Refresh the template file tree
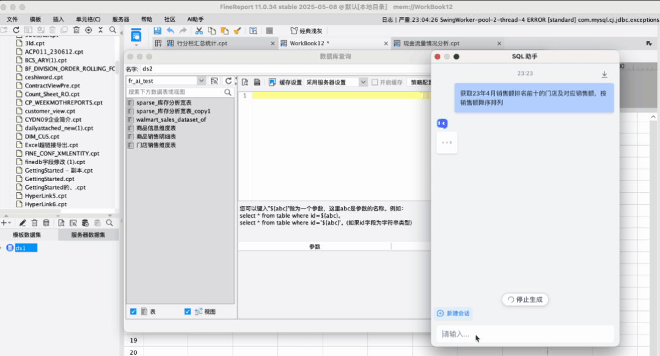The height and width of the screenshot is (356, 660). (16, 30)
